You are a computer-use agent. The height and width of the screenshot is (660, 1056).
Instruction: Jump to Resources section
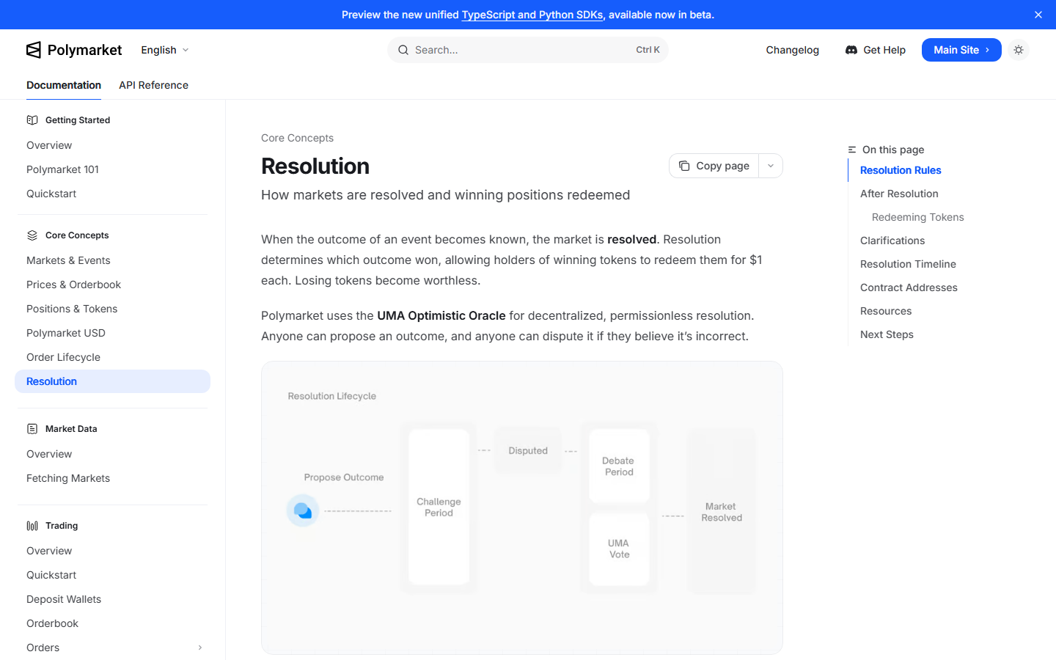886,311
